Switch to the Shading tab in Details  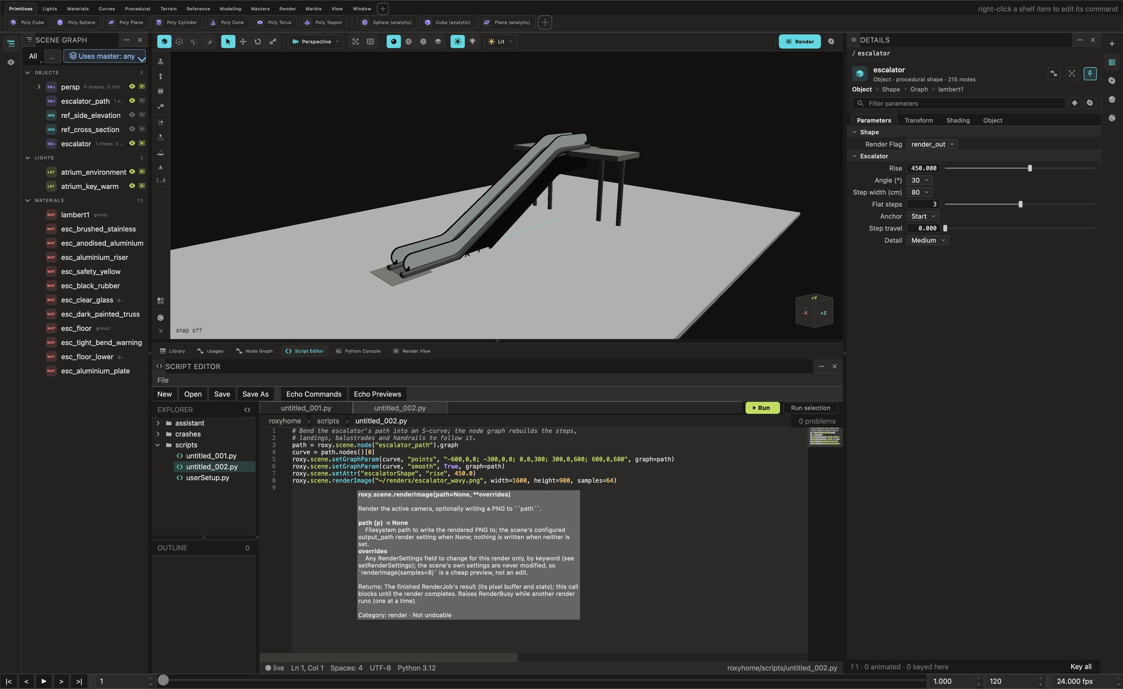tap(958, 121)
